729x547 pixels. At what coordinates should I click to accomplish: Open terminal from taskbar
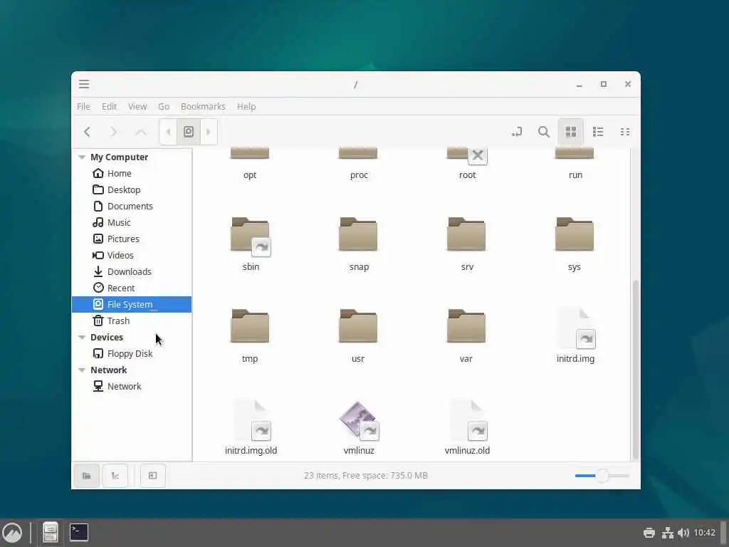click(x=79, y=533)
